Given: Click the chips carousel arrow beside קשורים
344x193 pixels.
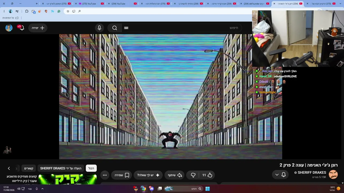Looking at the screenshot, I should coord(9,168).
